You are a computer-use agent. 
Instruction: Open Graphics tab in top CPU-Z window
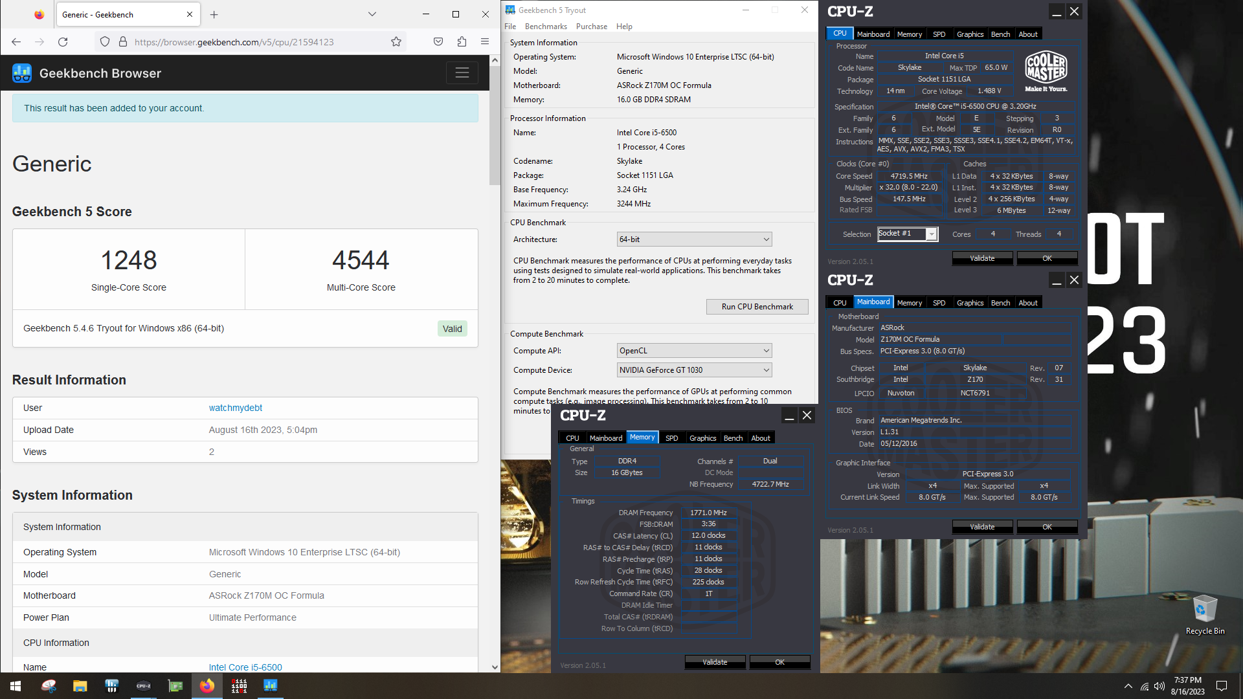point(970,34)
